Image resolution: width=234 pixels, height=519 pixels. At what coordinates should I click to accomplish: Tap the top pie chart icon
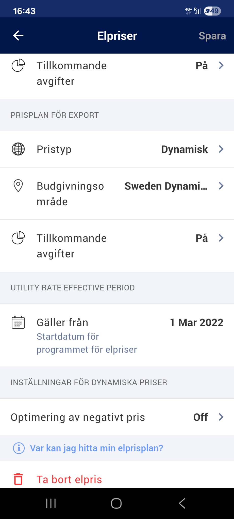[18, 65]
